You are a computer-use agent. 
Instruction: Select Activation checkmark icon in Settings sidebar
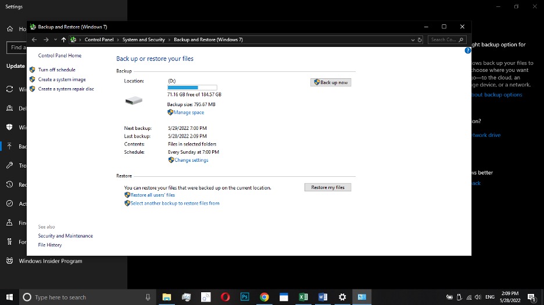(x=10, y=204)
